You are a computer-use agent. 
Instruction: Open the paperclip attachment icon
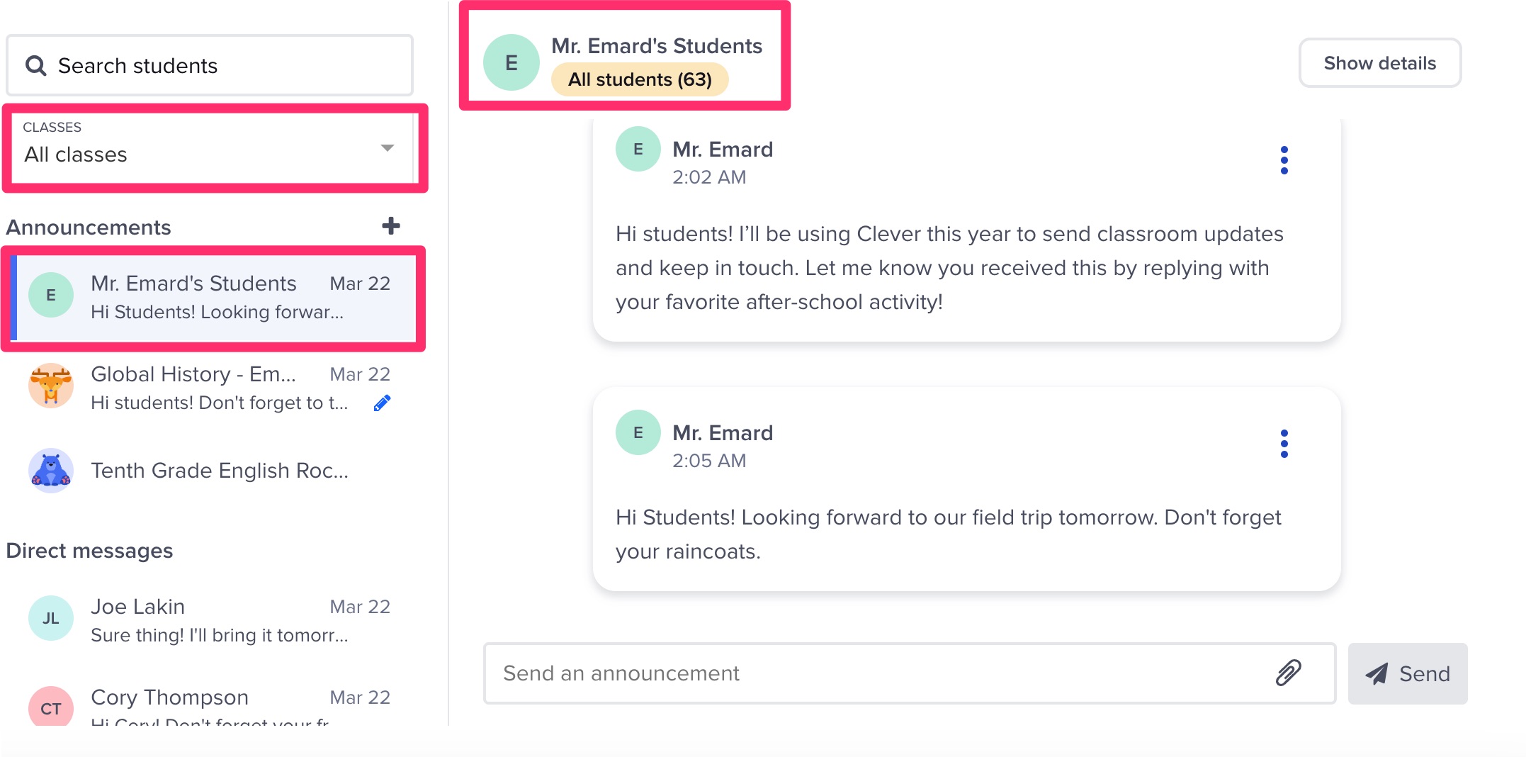(1287, 673)
